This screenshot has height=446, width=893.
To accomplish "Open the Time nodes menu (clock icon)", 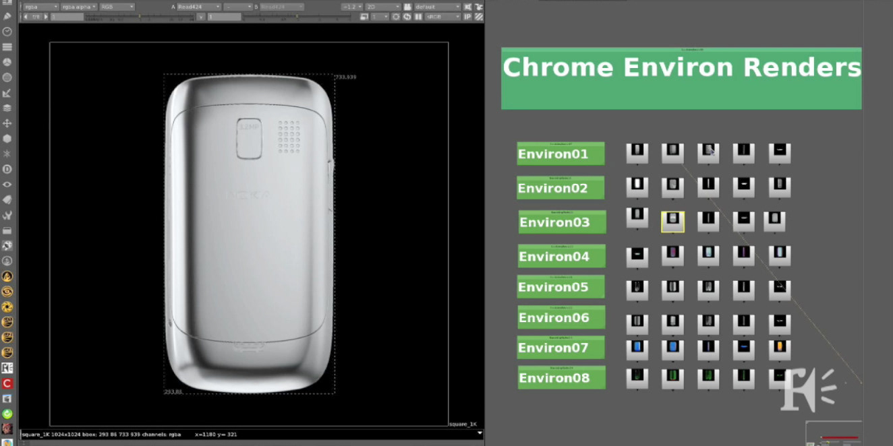I will coord(7,32).
